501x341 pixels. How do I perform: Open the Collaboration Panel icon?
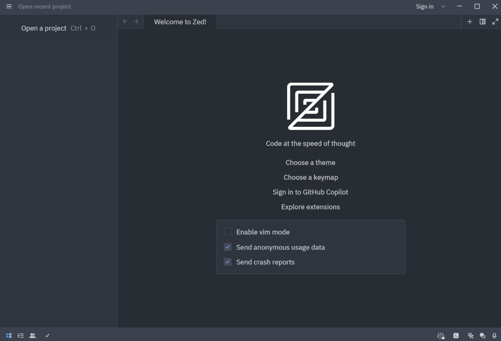33,335
